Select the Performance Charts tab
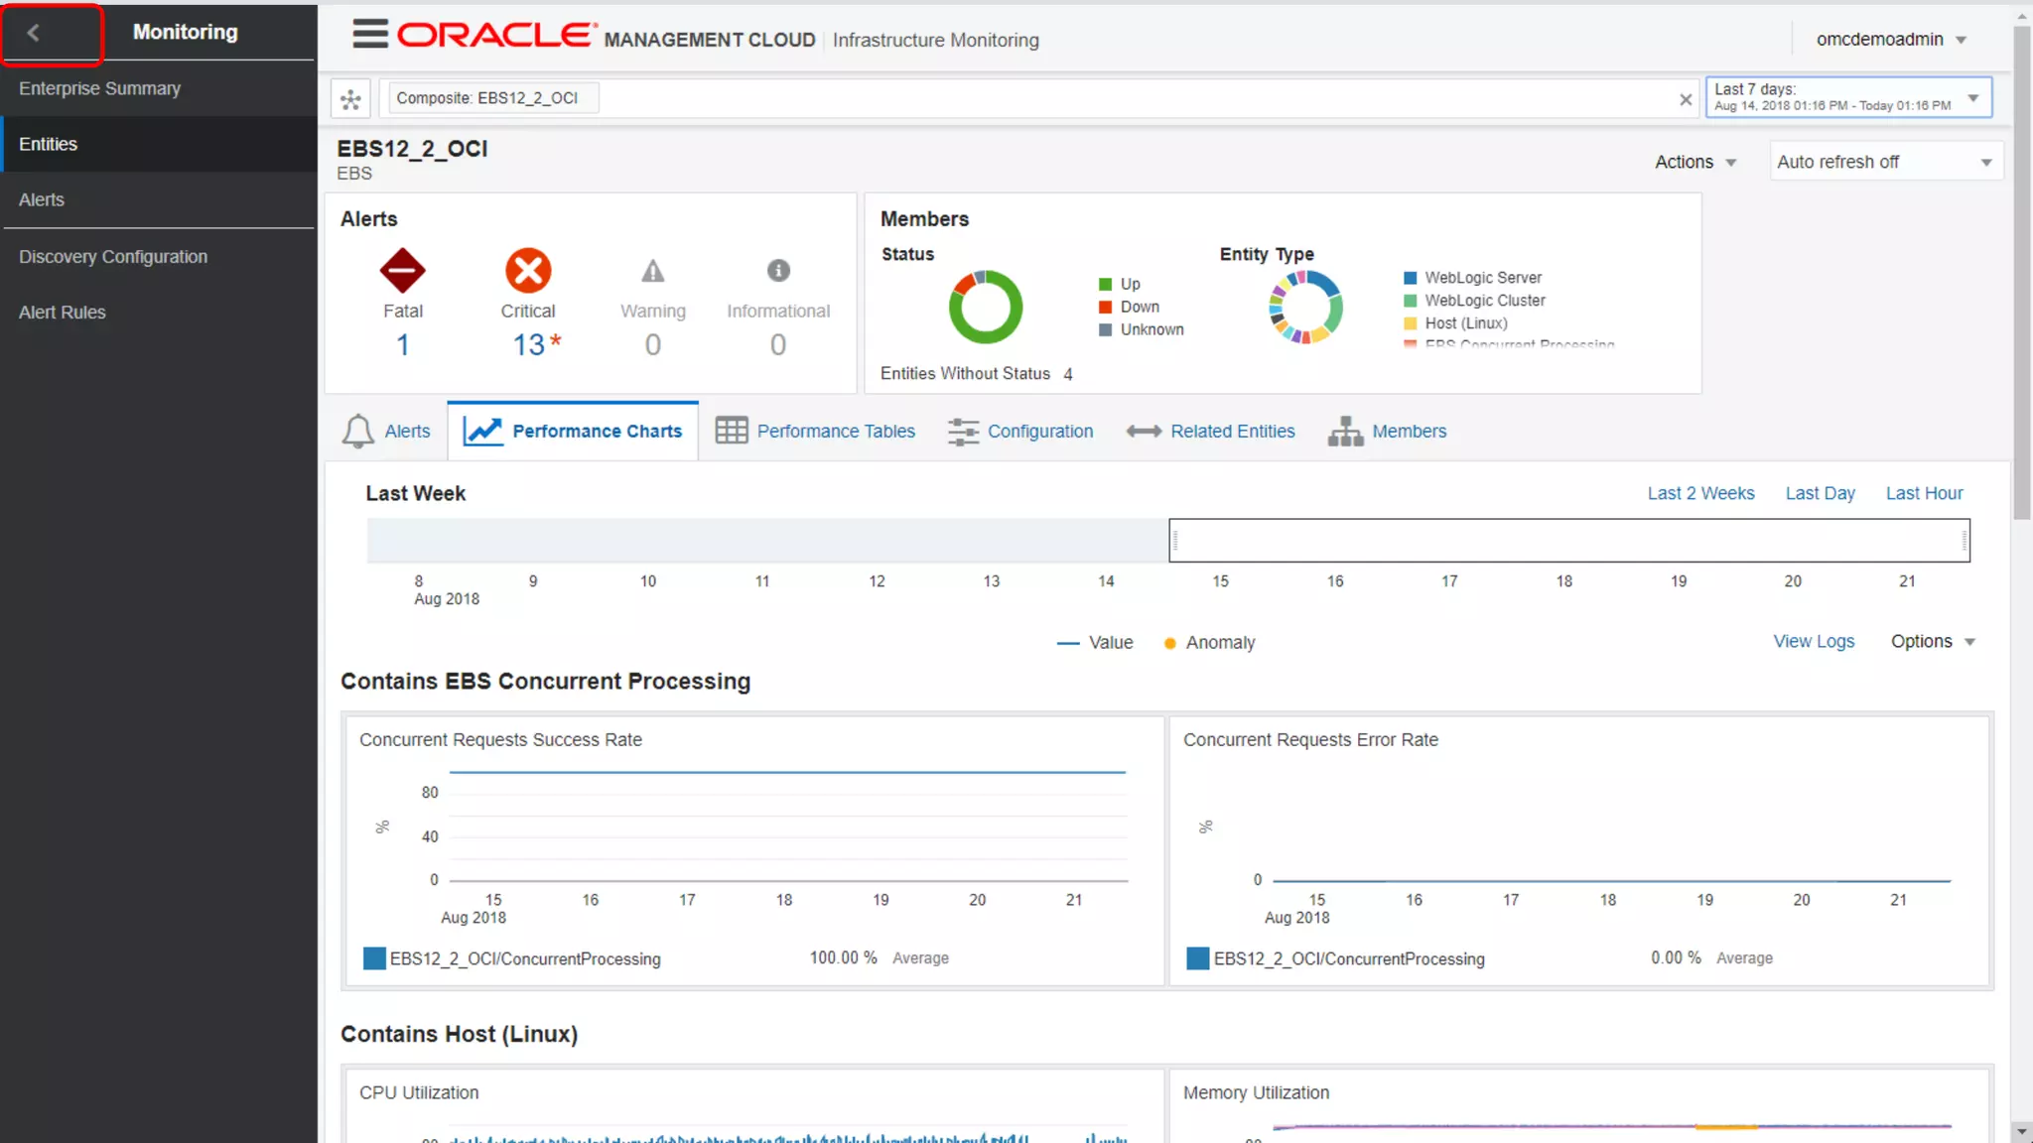Image resolution: width=2033 pixels, height=1143 pixels. pyautogui.click(x=573, y=431)
